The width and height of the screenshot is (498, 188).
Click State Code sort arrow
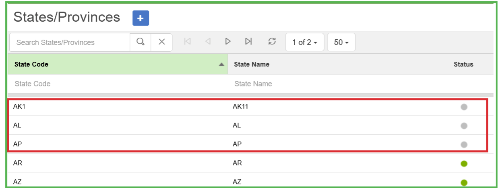pyautogui.click(x=221, y=65)
